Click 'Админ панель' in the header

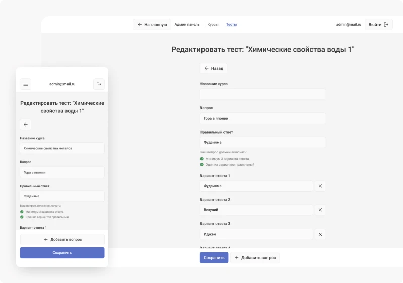[187, 24]
